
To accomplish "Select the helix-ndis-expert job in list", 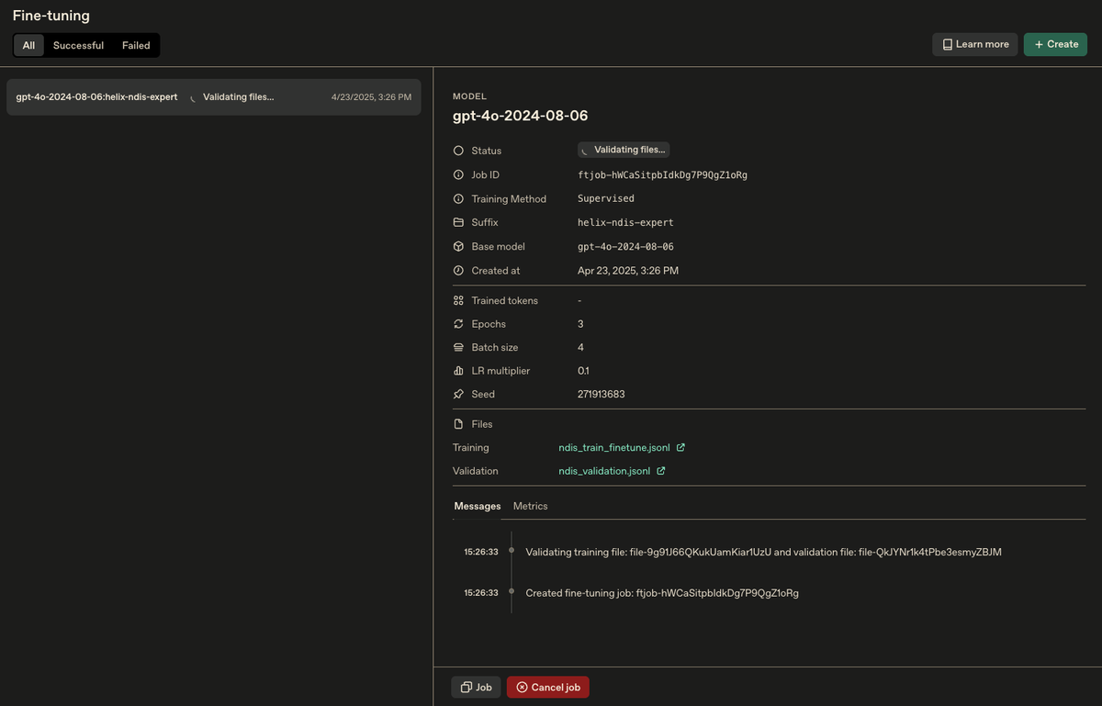I will (x=213, y=97).
